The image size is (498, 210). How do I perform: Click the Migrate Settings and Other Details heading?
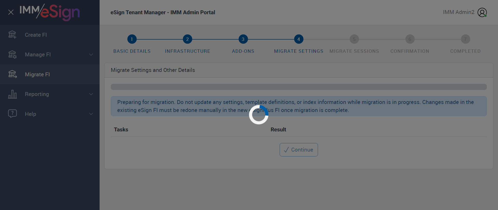click(153, 70)
